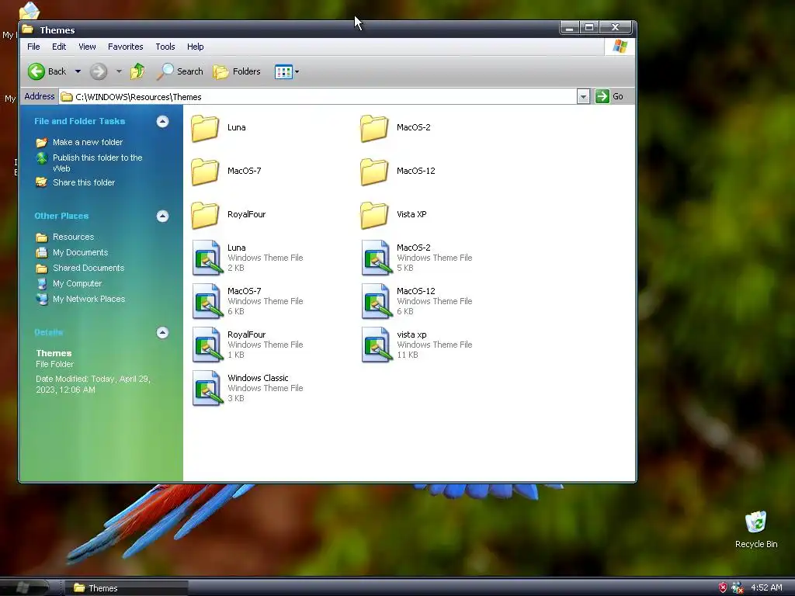Open My Documents from Other Places
The image size is (795, 596).
pyautogui.click(x=72, y=252)
